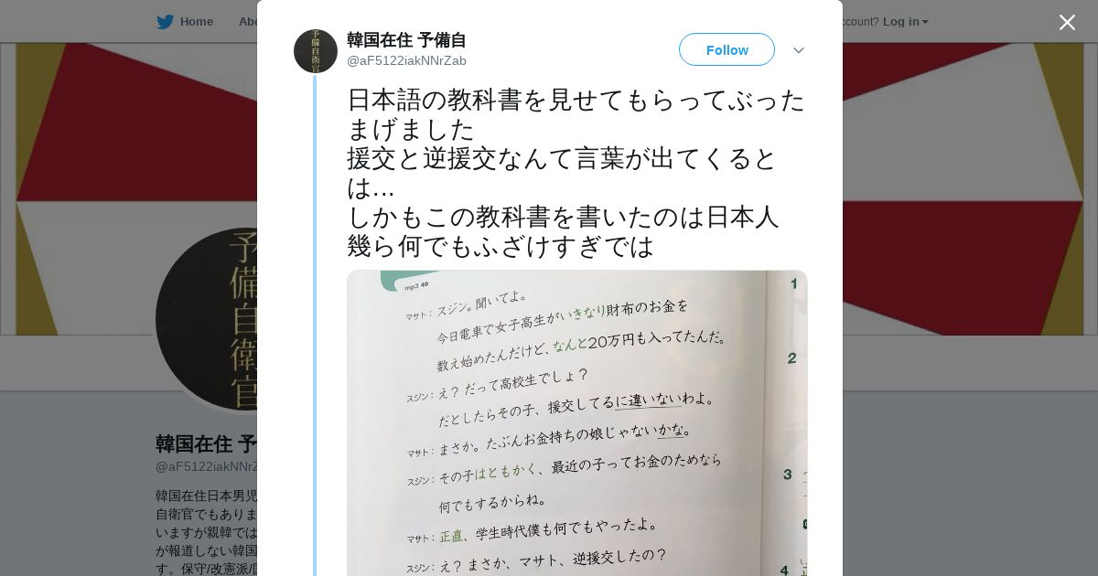This screenshot has height=576, width=1098.
Task: Click the dimmed background right of overlay
Action: coord(970,457)
